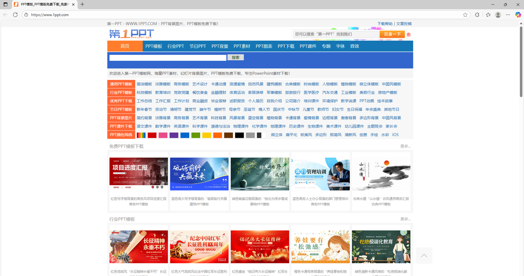Open the browser tab actions menu icon

click(x=5, y=4)
